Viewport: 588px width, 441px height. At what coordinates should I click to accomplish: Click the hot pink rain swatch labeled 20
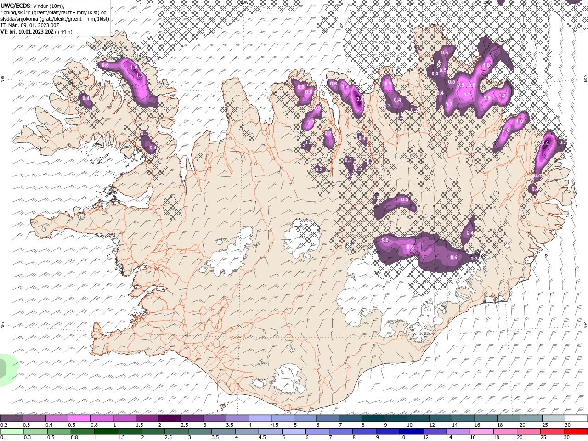529,431
